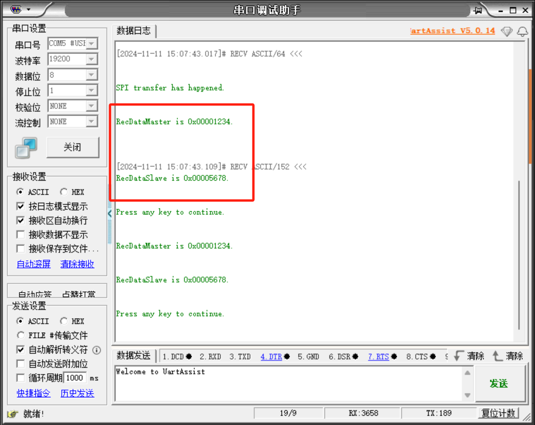This screenshot has height=425, width=535.
Task: Click the DSR indicator dot
Action: tap(355, 357)
